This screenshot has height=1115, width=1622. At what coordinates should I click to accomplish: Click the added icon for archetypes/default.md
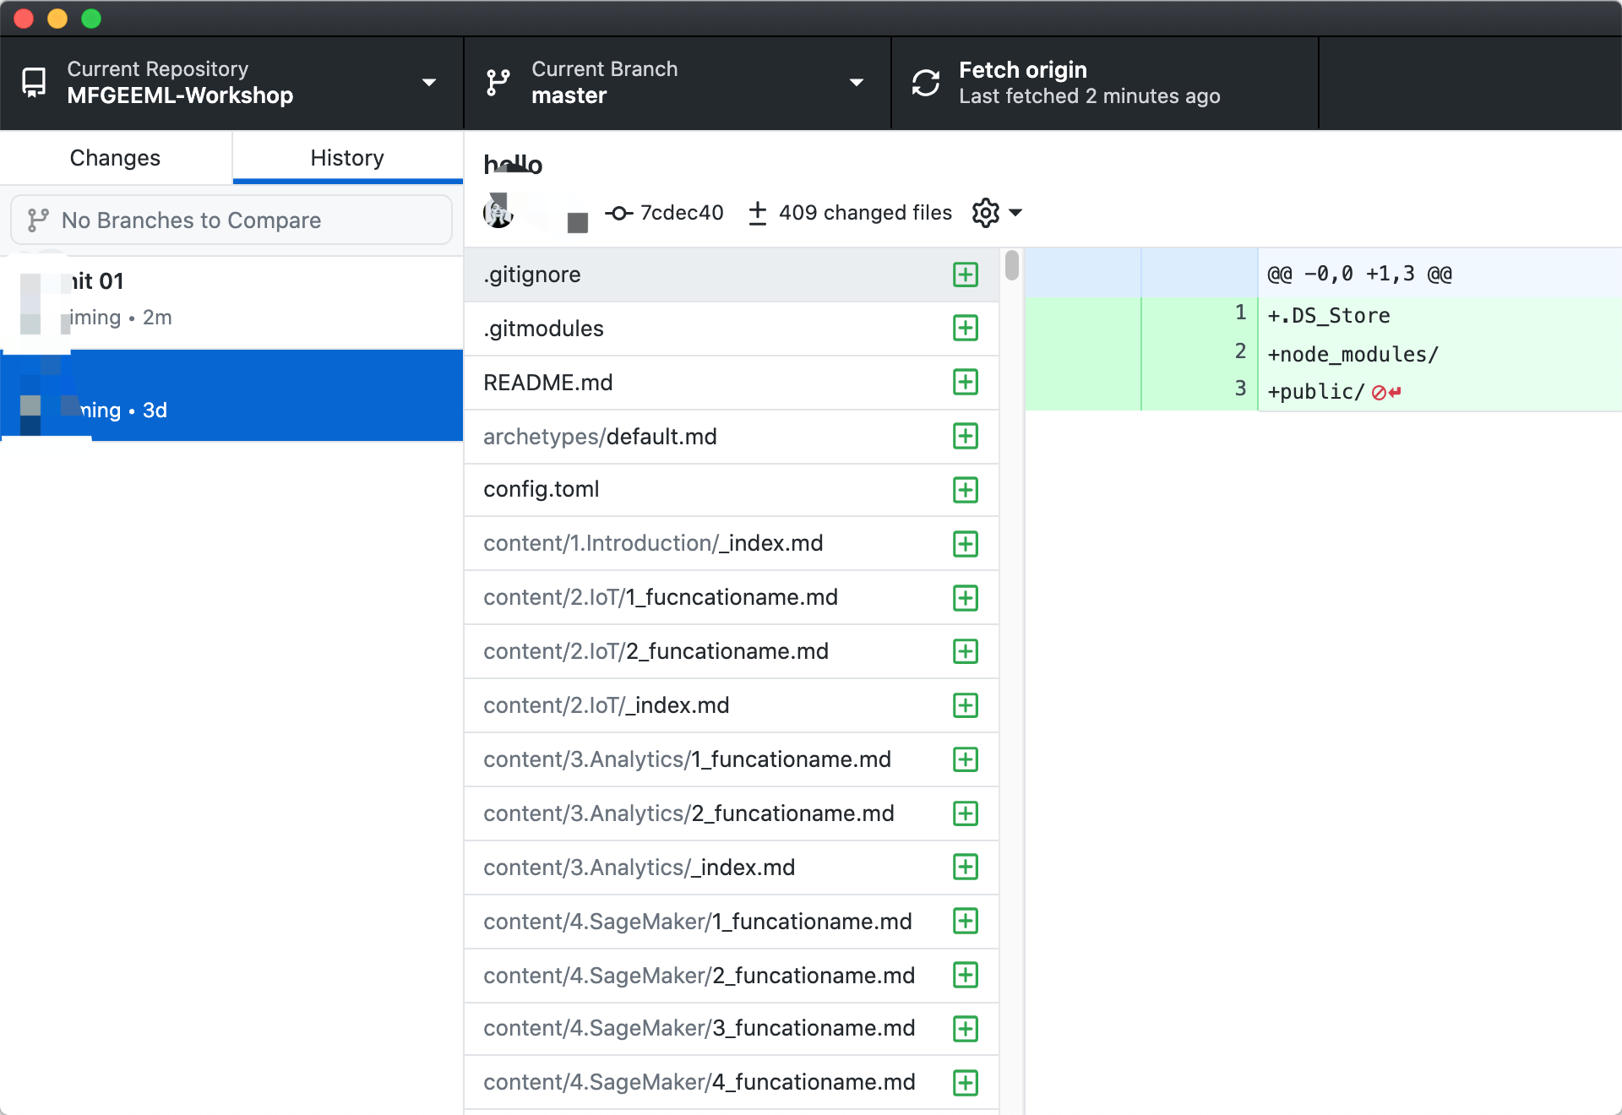click(966, 437)
